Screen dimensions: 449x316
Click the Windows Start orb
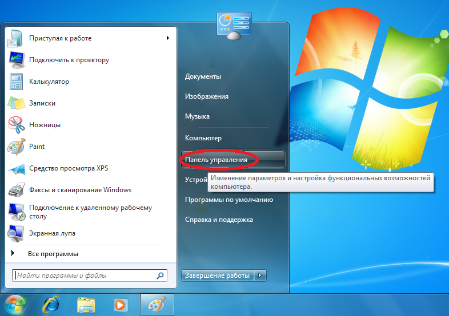pos(15,305)
